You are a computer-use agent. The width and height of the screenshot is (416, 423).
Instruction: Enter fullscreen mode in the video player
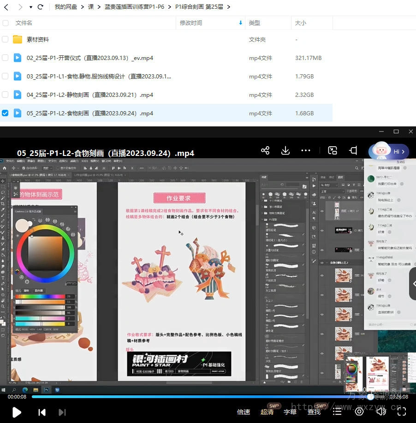402,411
